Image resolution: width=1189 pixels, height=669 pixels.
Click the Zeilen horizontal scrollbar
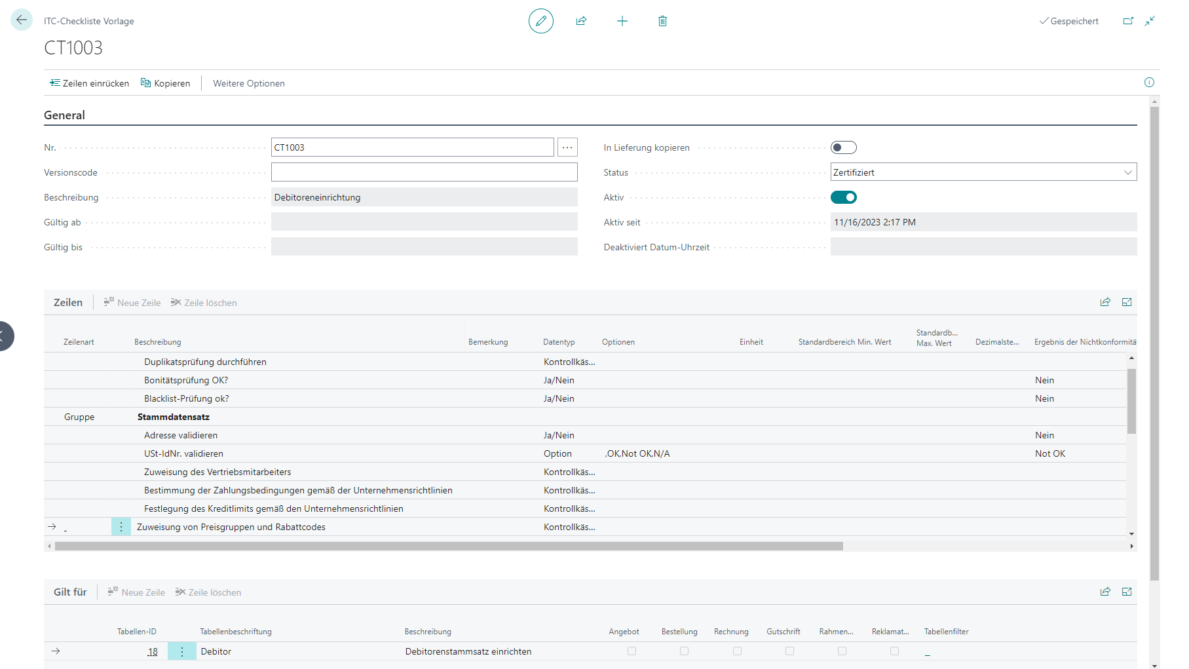tap(449, 546)
